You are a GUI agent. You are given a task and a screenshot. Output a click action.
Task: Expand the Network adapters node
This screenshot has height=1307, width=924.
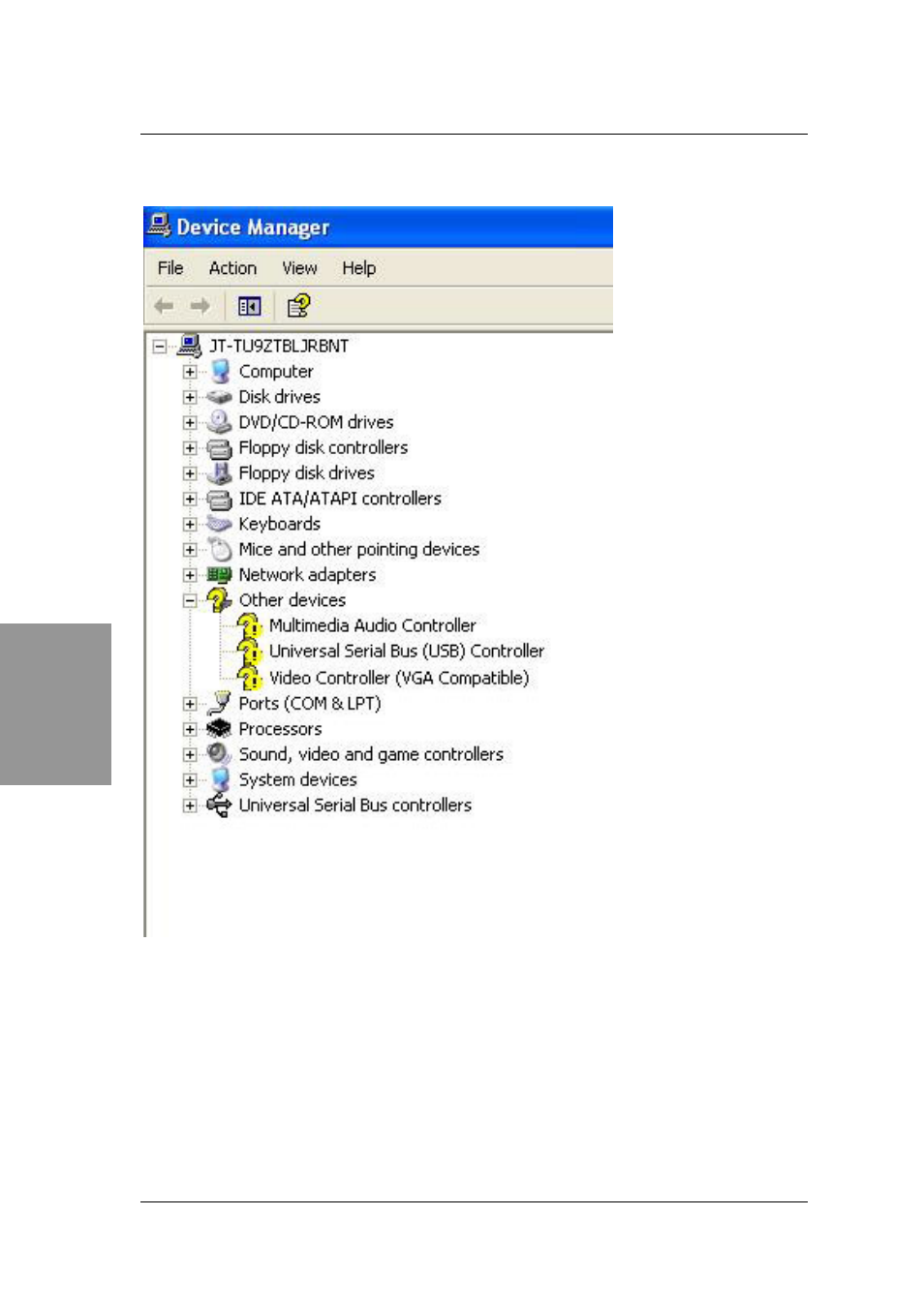(x=190, y=575)
